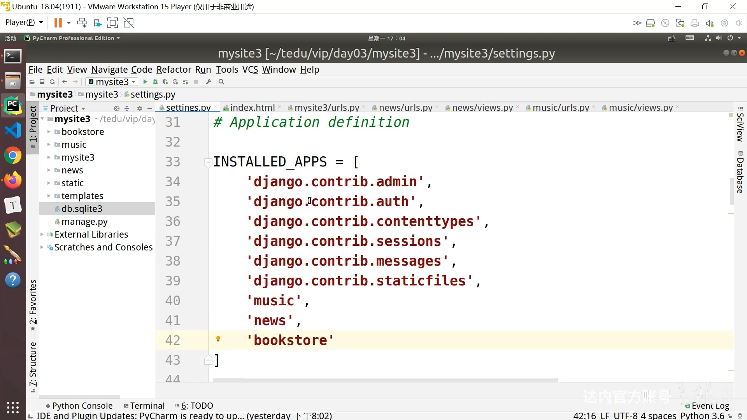Click the Run button in toolbar

[145, 82]
